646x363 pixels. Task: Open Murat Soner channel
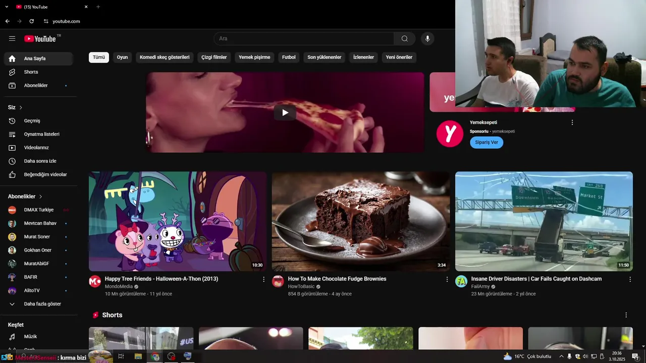[x=38, y=237]
